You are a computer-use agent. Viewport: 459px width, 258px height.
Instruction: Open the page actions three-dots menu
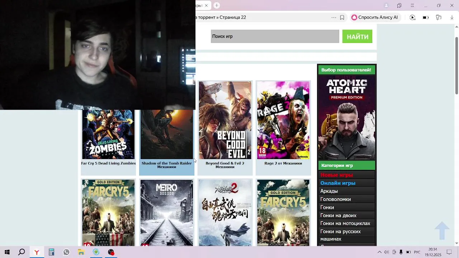(334, 18)
